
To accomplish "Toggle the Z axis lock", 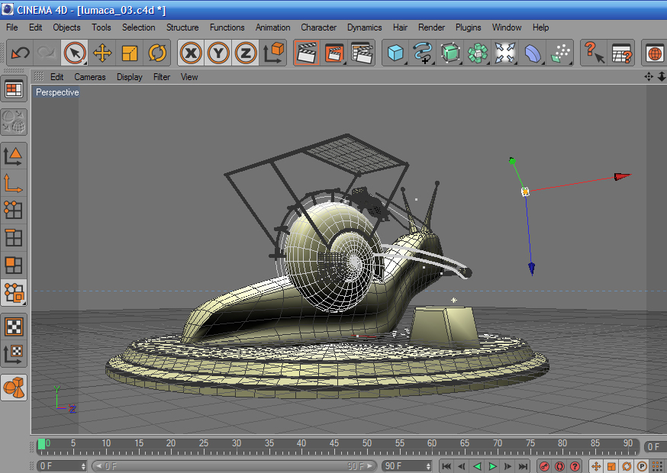I will pyautogui.click(x=245, y=53).
